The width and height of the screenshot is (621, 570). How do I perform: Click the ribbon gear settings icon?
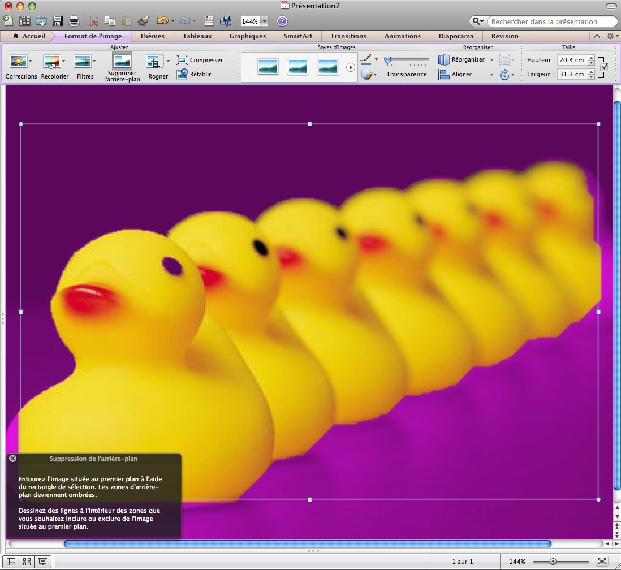point(610,36)
